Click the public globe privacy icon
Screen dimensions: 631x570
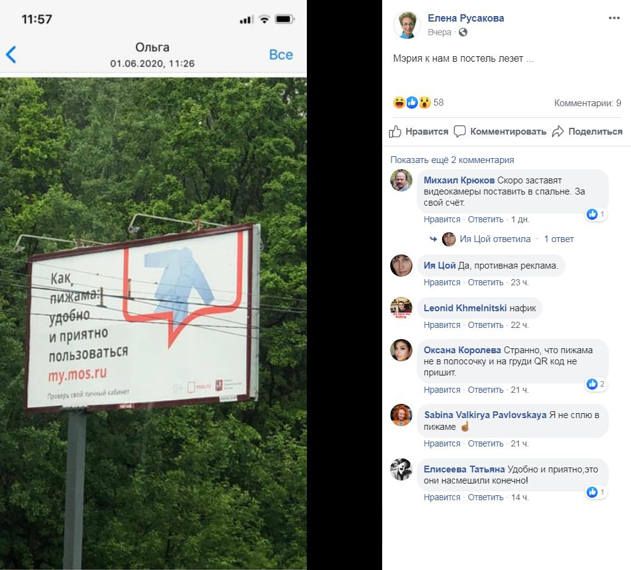463,32
